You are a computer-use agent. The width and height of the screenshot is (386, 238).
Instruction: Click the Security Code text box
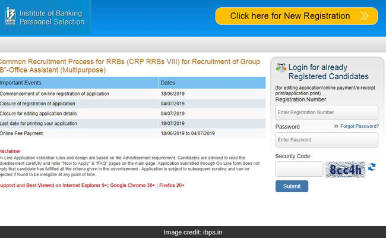pos(299,169)
